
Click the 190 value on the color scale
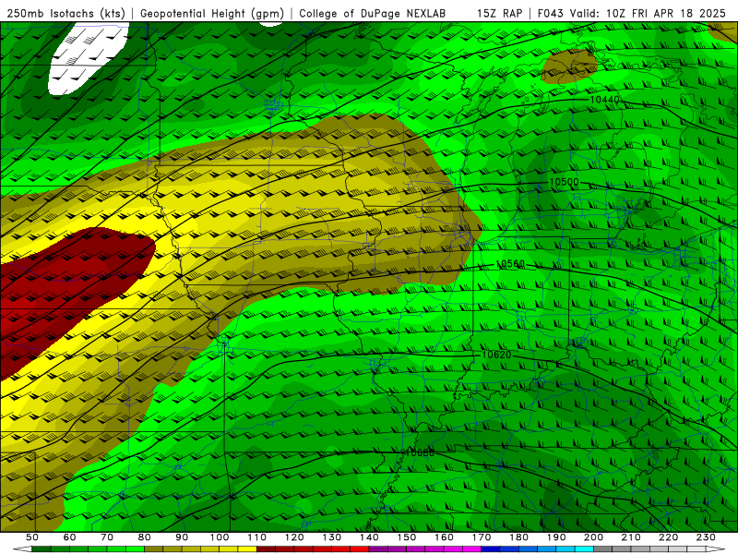556,537
